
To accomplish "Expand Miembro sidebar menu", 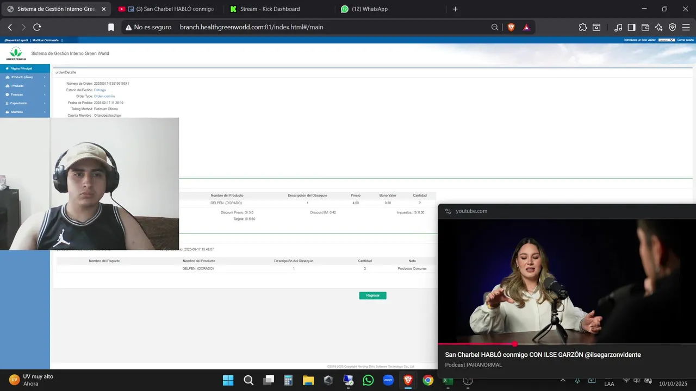I will tap(25, 112).
